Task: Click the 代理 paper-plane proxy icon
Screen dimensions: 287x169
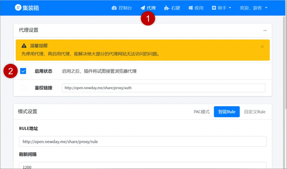Action: click(142, 8)
